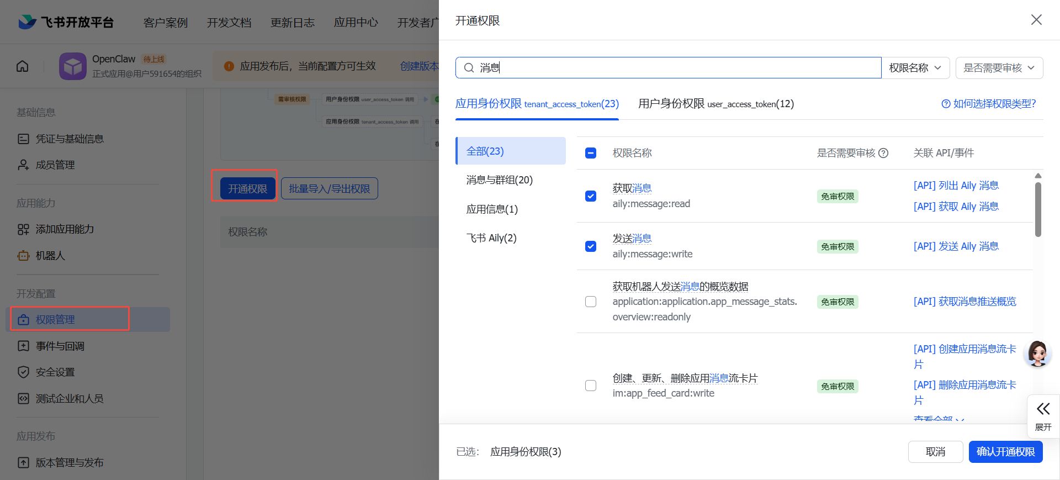Click the OpenClaw app cube icon
The image size is (1060, 480).
point(73,66)
